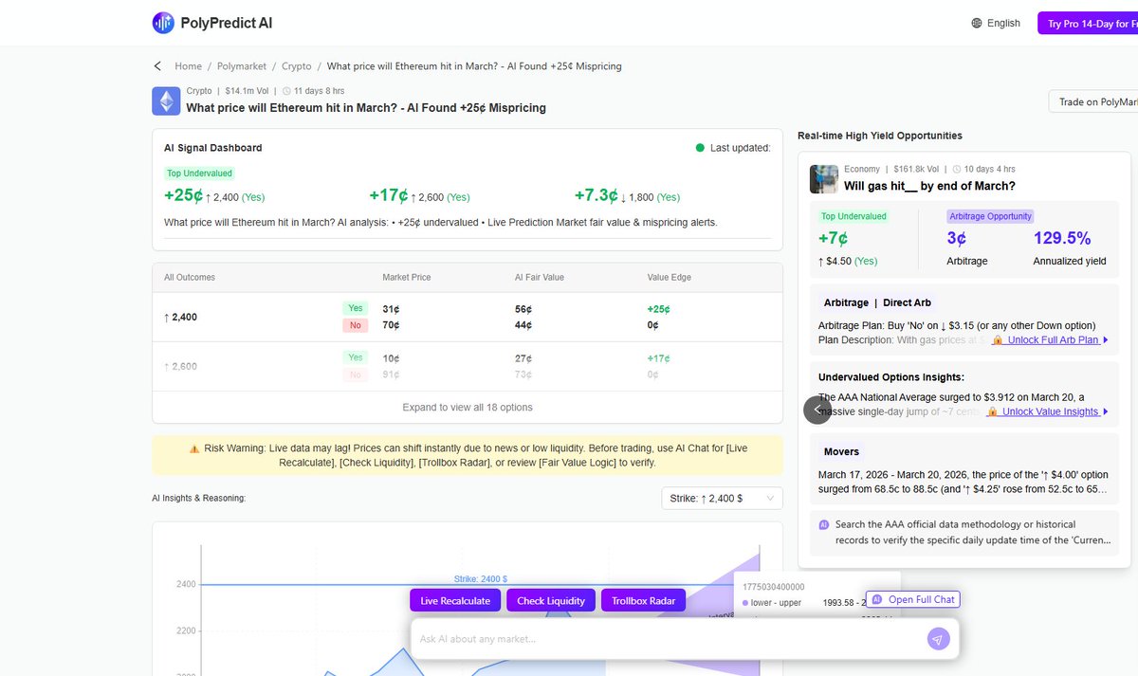Click Trade on PolyMarket button
The height and width of the screenshot is (676, 1138).
1093,101
